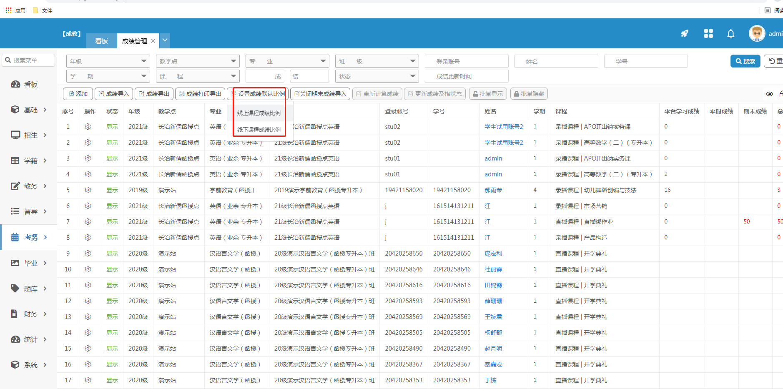Expand the 教学点 dropdown

click(197, 61)
